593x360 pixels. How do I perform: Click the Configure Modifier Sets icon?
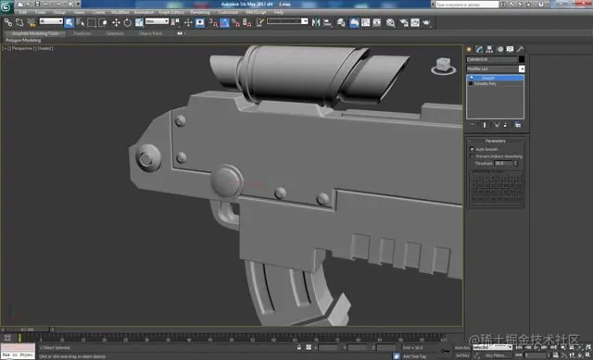518,125
